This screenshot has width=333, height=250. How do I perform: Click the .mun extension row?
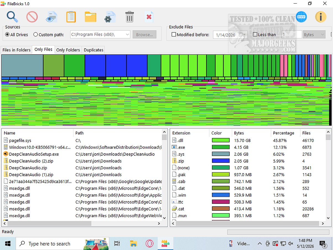248,215
